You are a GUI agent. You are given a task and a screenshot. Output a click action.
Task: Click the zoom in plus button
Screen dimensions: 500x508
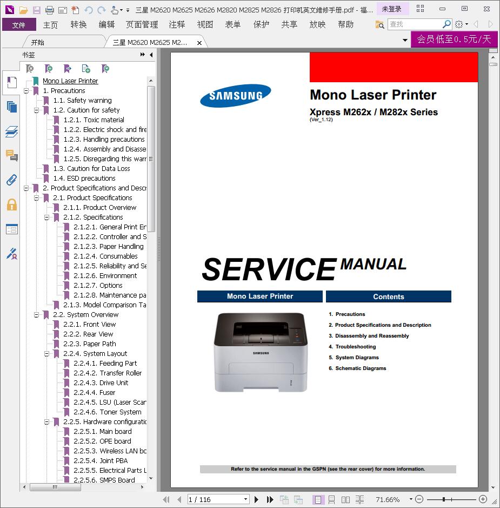483,499
